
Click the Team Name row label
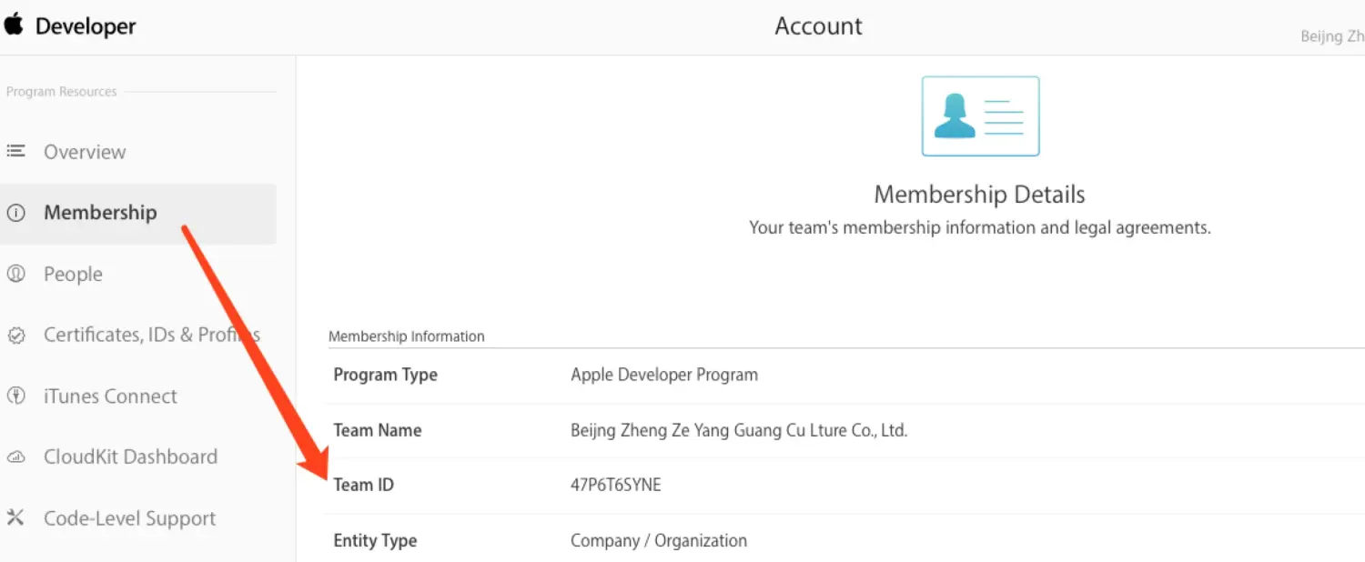click(x=377, y=430)
